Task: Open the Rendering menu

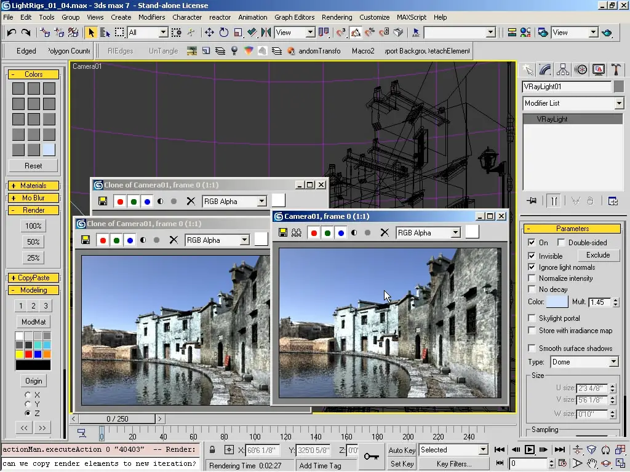Action: coord(337,17)
